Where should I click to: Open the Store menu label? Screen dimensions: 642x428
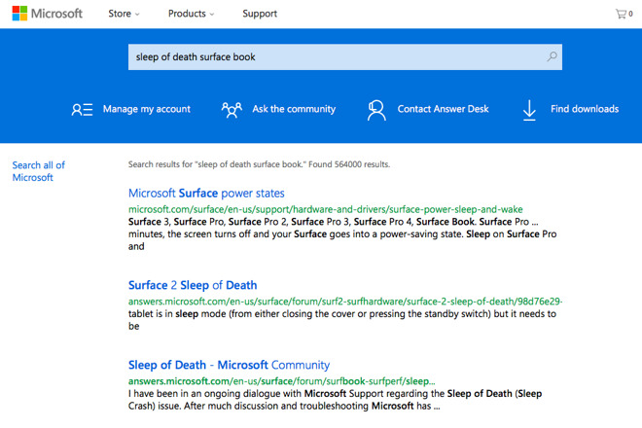click(x=120, y=14)
